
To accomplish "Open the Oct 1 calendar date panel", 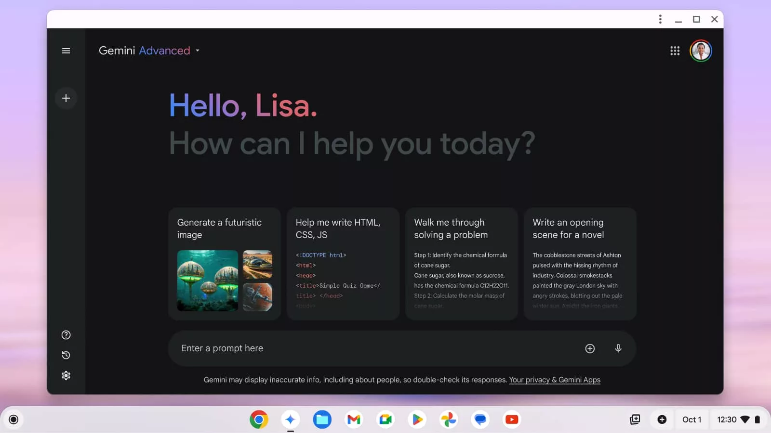I will click(x=691, y=420).
